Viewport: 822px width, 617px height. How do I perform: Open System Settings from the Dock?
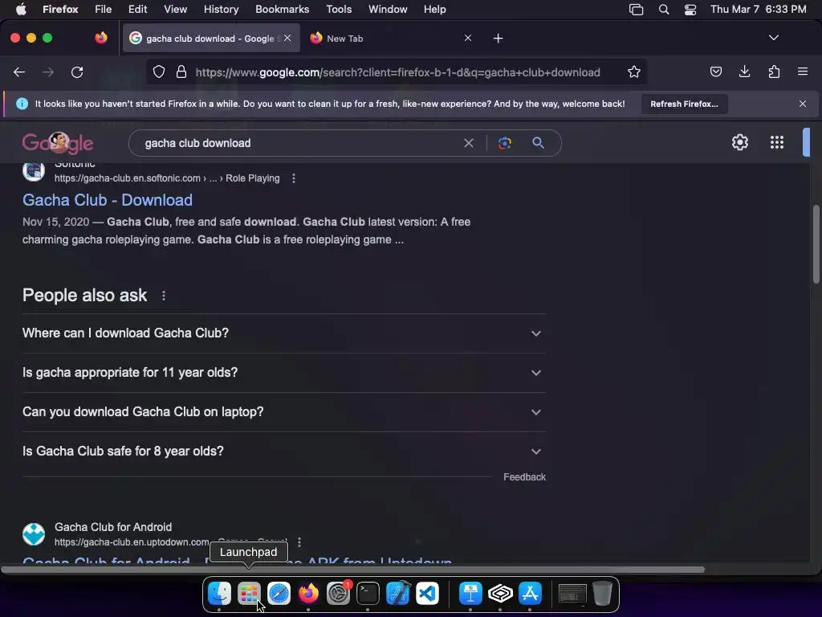point(338,594)
